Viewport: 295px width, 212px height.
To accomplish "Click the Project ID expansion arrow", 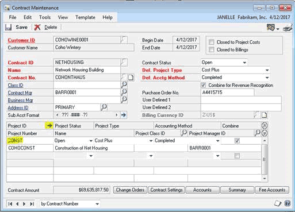I will [49, 126].
